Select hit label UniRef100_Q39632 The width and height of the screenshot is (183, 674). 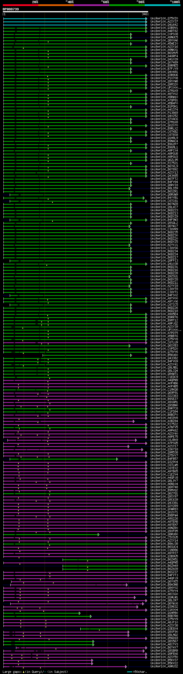click(164, 607)
